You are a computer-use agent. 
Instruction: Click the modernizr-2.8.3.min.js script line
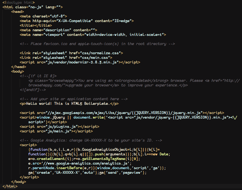click(80, 62)
